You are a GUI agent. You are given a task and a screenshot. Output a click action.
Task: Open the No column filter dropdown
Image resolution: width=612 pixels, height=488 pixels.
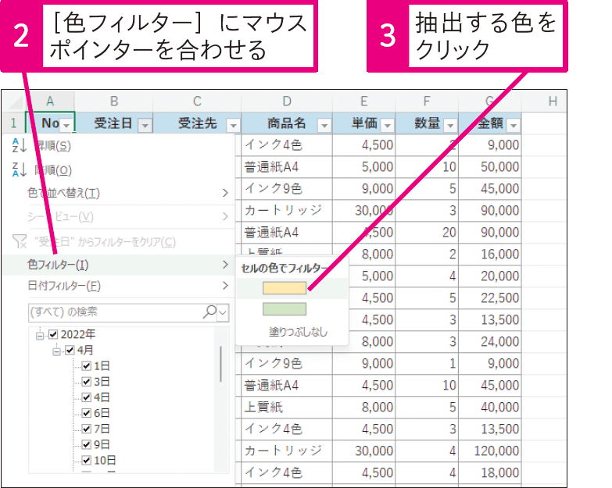[66, 125]
